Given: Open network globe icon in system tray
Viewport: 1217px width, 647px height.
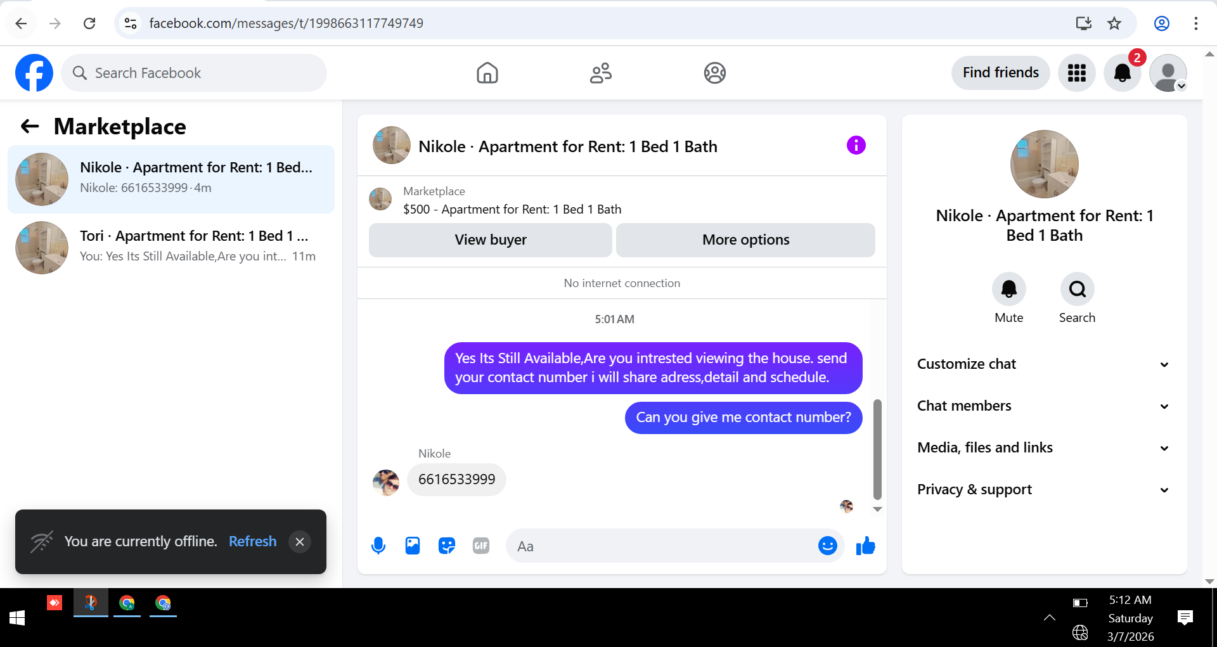Looking at the screenshot, I should [1080, 632].
